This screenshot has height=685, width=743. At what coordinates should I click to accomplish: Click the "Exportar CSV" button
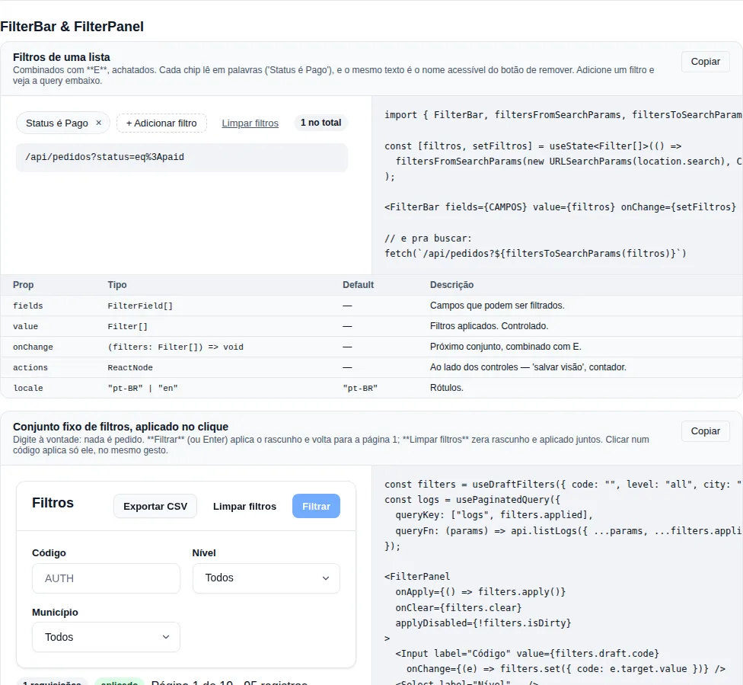155,506
